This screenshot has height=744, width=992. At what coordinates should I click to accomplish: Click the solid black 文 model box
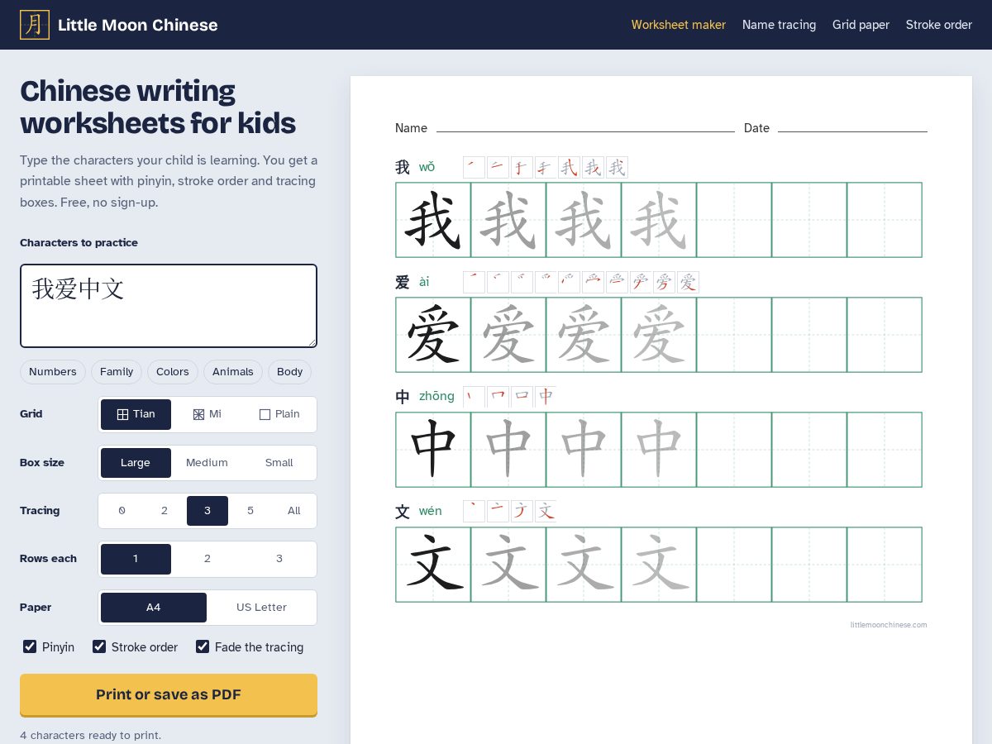pyautogui.click(x=433, y=565)
